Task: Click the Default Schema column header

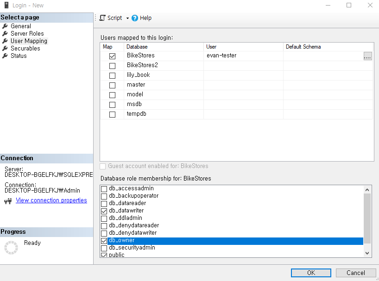Action: coord(328,47)
